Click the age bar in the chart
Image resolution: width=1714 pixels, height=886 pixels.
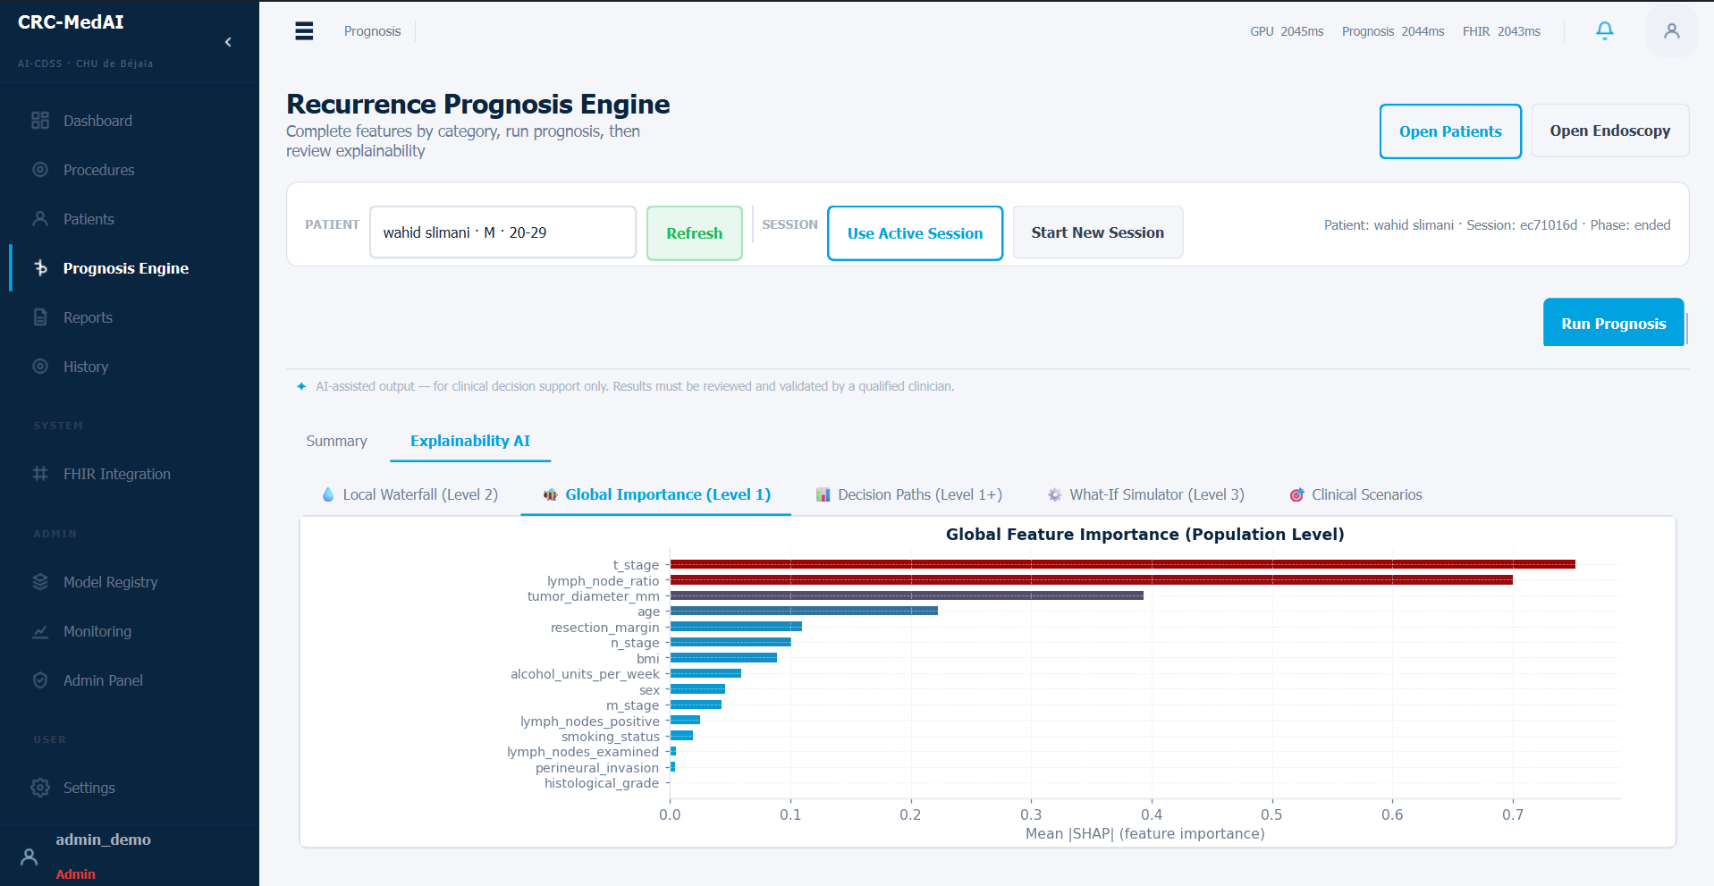[x=804, y=611]
